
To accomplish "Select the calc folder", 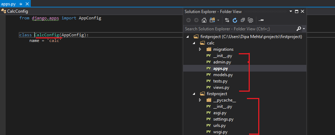I will (210, 43).
